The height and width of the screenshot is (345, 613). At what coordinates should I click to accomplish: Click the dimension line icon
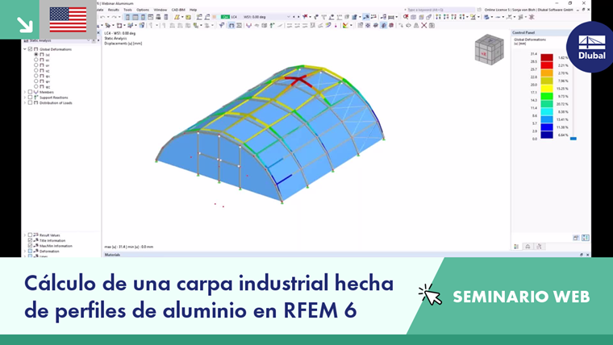391,17
